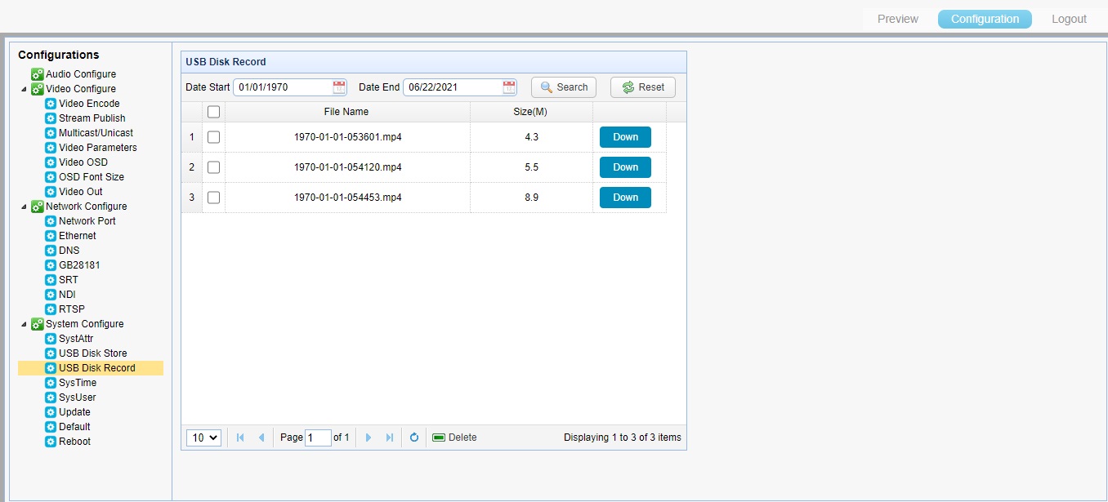
Task: Collapse the Network Configure tree node
Action: pyautogui.click(x=25, y=207)
